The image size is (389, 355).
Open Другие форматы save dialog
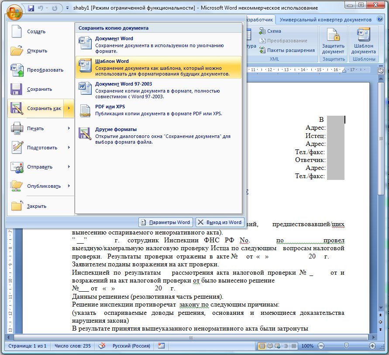click(158, 135)
